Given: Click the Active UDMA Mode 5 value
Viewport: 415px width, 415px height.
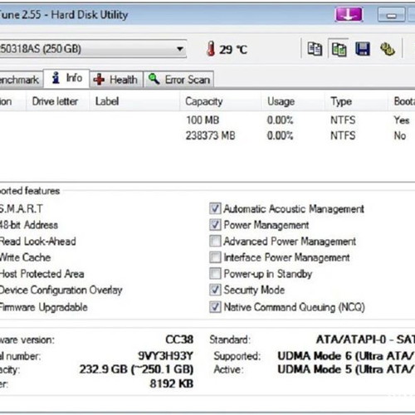Looking at the screenshot, I should point(346,369).
